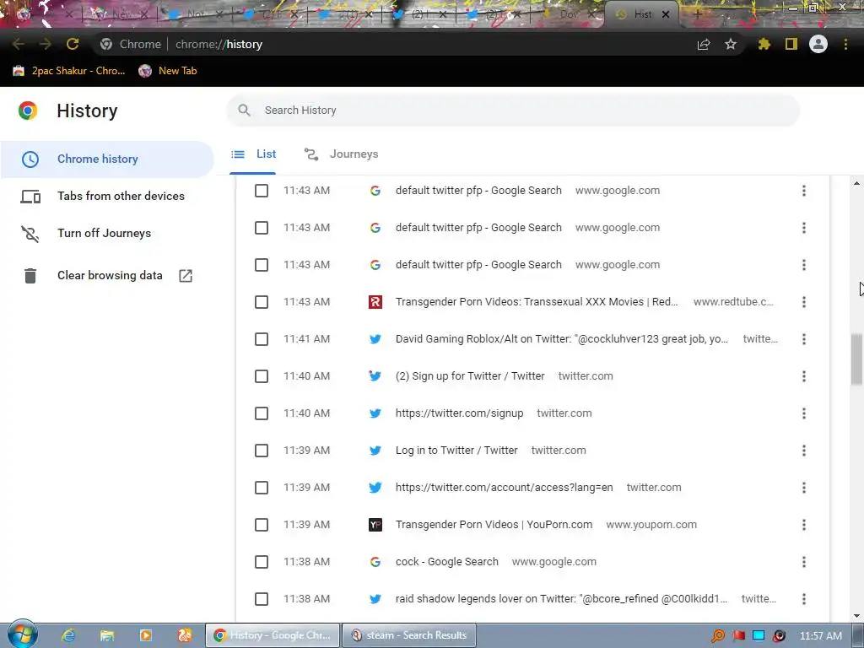The width and height of the screenshot is (864, 648).
Task: Tick checkbox for https://twitter.com/signup entry
Action: point(262,413)
